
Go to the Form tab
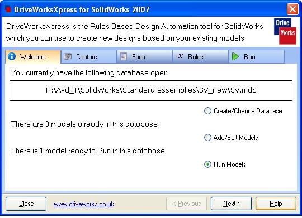point(145,57)
